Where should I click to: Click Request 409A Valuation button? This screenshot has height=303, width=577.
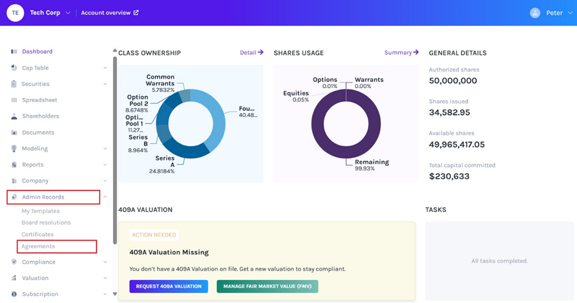[168, 286]
